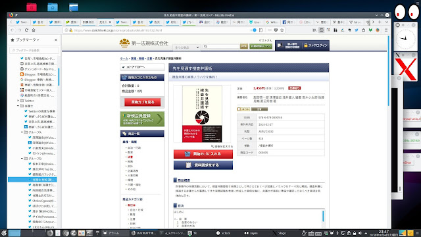421x237 pixels.
Task: Show the list all tabs dropdown
Action: coord(387,22)
